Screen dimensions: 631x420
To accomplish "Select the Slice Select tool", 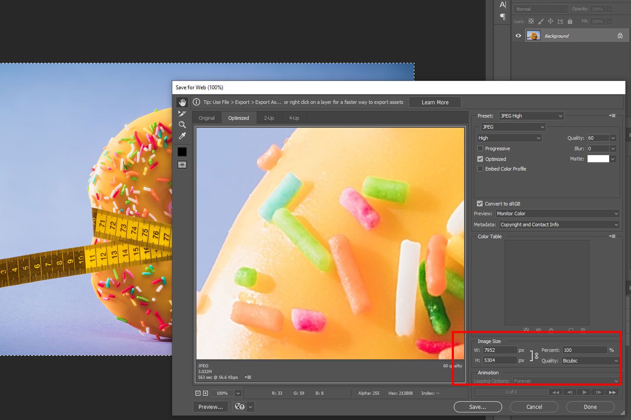I will point(182,113).
